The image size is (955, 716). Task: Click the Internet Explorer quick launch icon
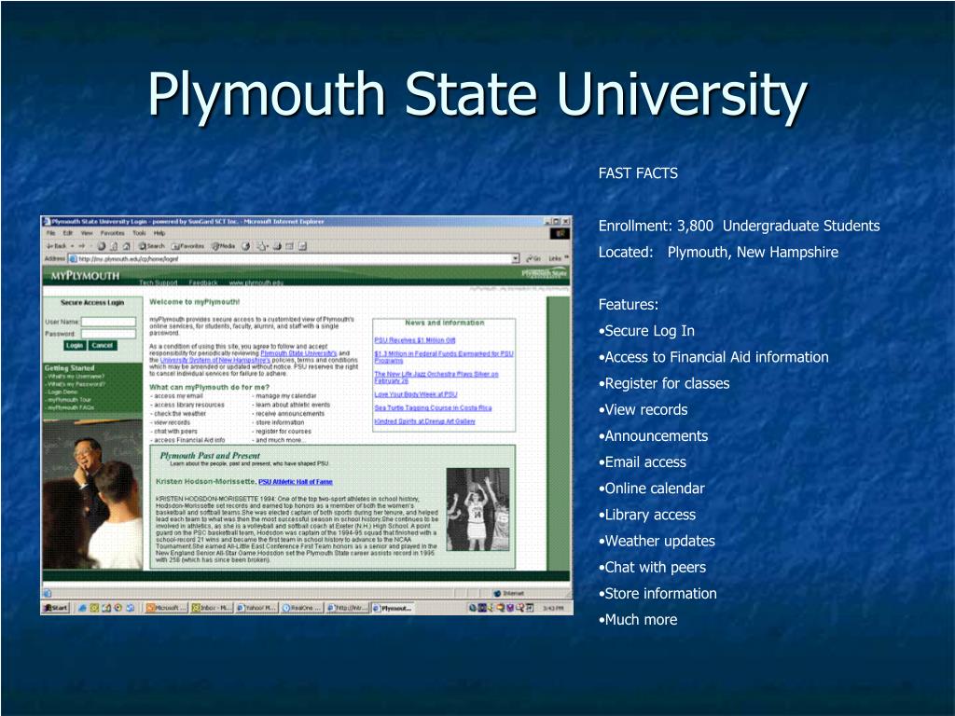pos(82,608)
